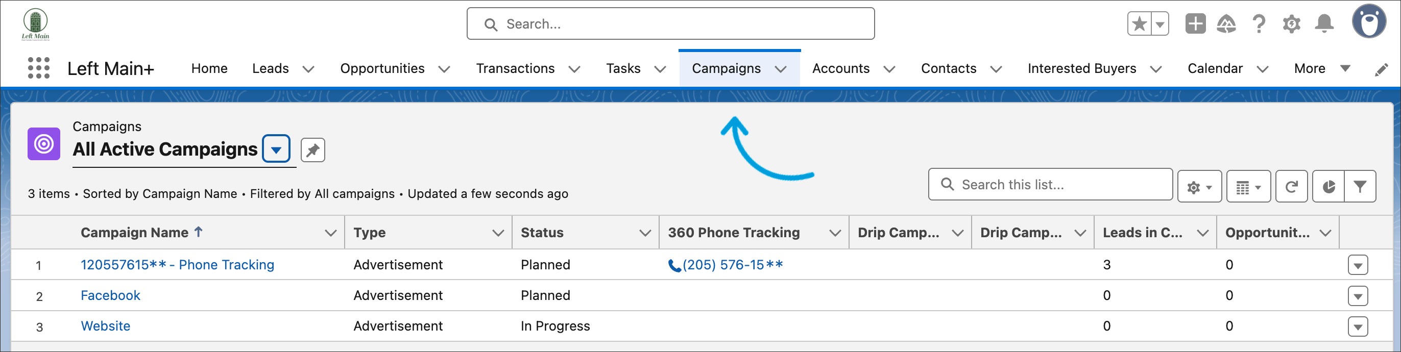Image resolution: width=1401 pixels, height=352 pixels.
Task: Toggle the list filters panel
Action: [x=1360, y=187]
